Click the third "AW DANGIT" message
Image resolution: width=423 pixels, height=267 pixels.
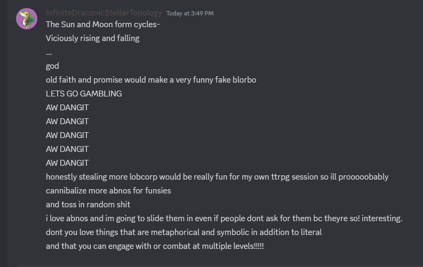[67, 135]
